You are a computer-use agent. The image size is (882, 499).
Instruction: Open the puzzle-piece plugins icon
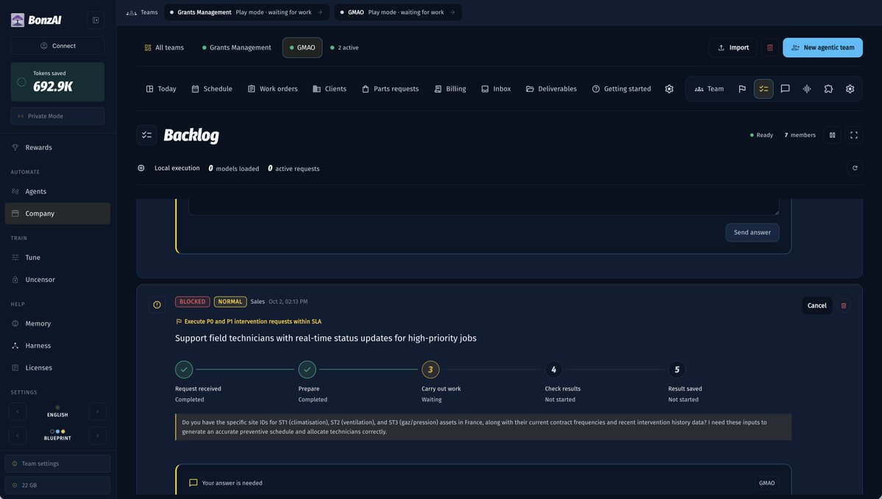828,89
